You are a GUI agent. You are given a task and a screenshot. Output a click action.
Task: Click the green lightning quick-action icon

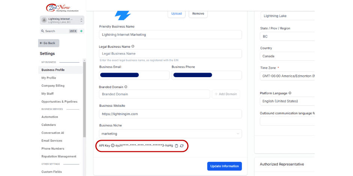point(81,31)
